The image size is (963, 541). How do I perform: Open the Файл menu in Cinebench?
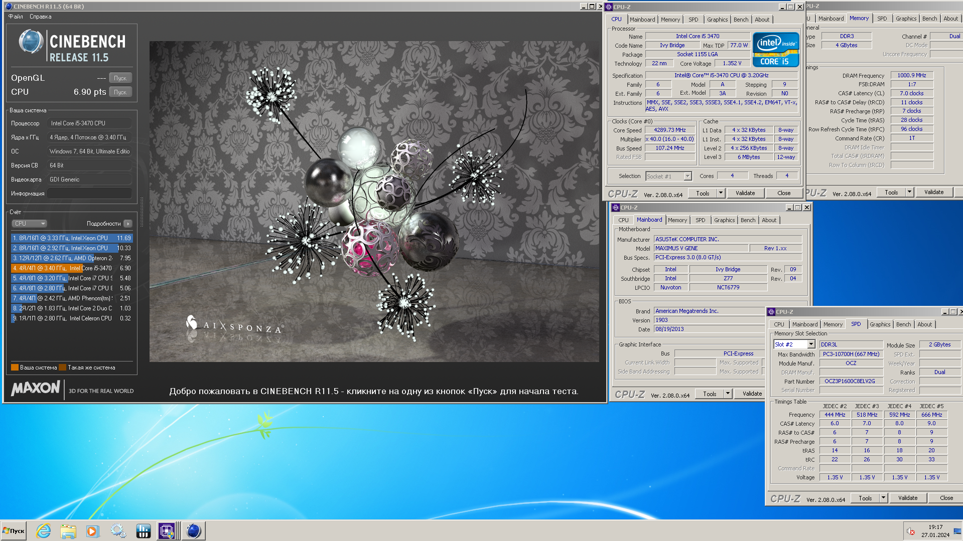point(16,17)
